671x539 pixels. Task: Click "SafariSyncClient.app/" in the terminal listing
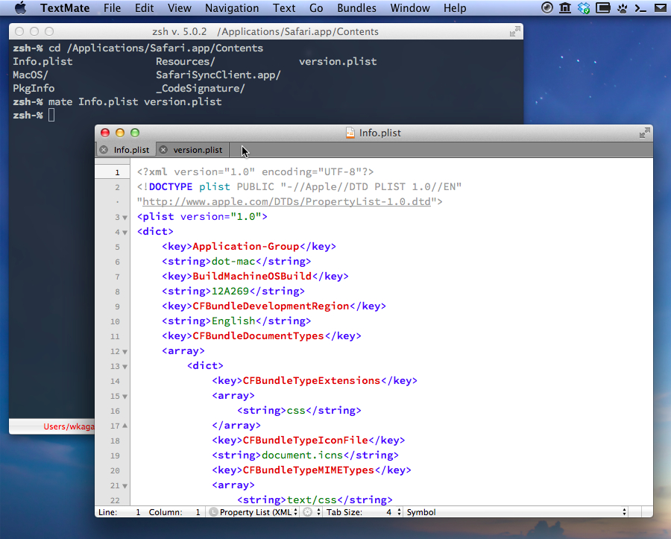(218, 75)
